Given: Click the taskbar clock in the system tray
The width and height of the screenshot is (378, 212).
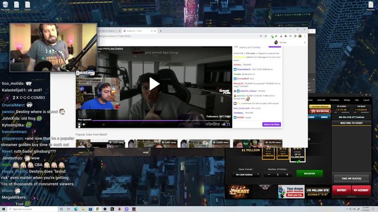Looking at the screenshot, I should [366, 209].
